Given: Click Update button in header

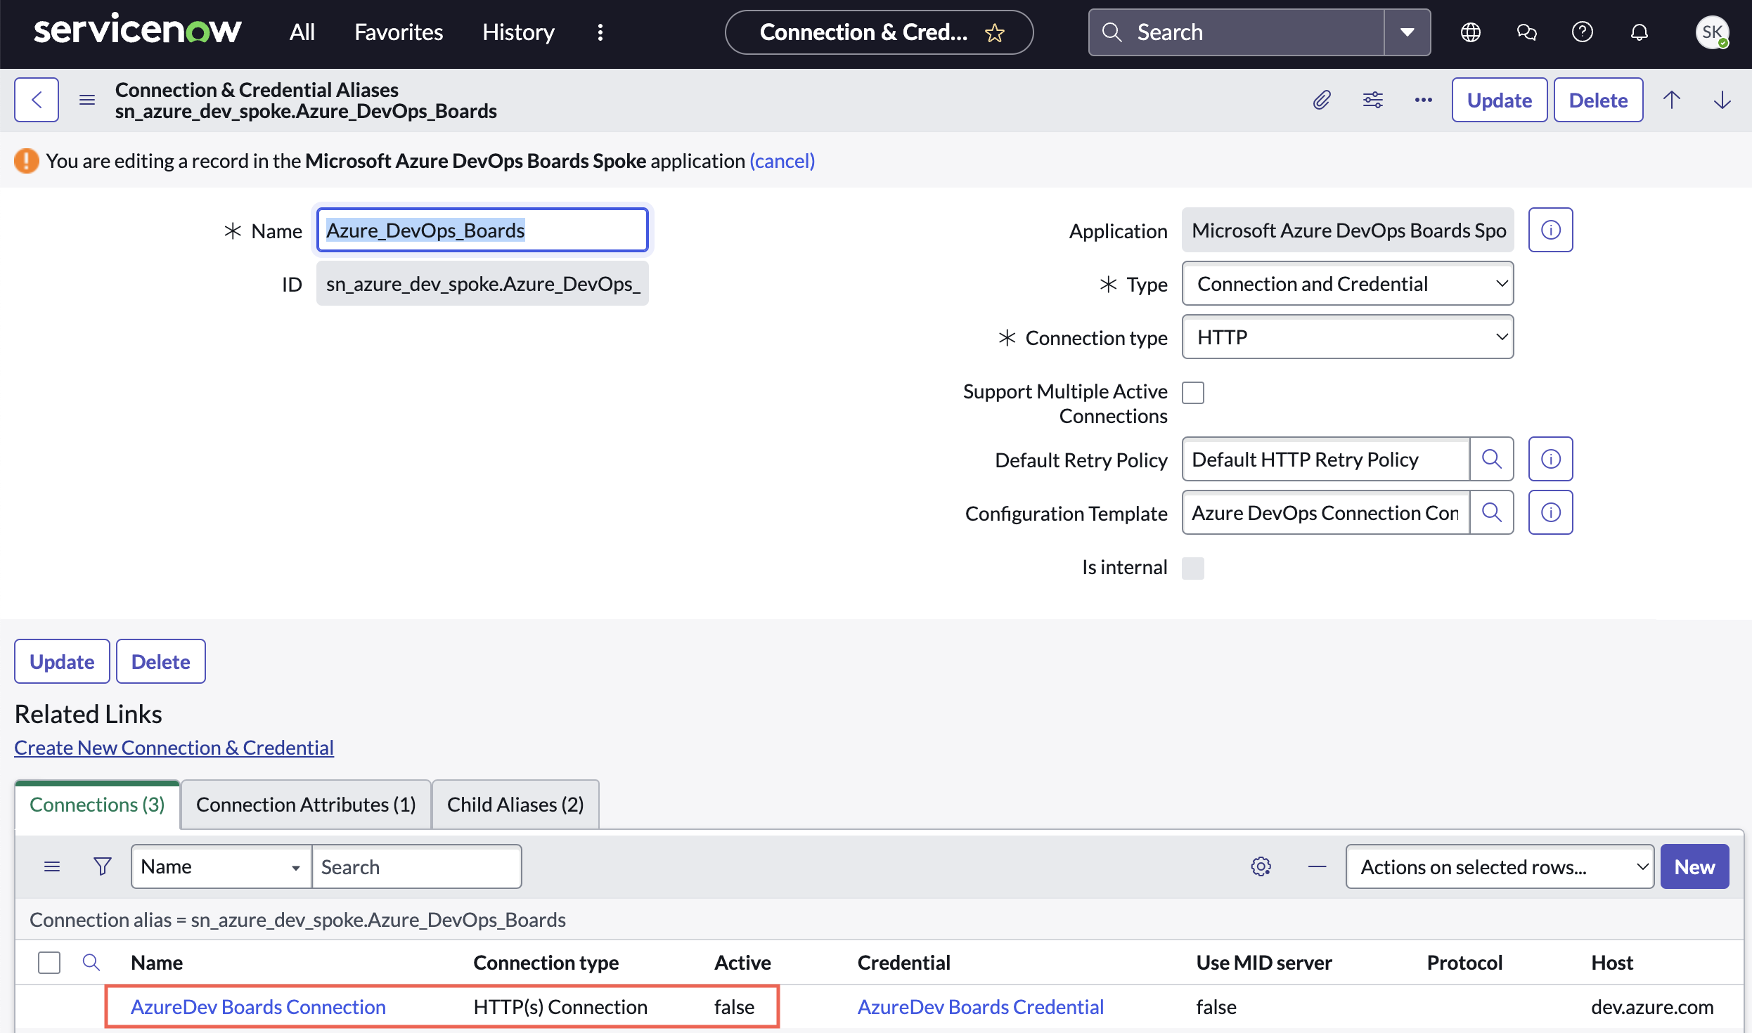Looking at the screenshot, I should coord(1500,100).
